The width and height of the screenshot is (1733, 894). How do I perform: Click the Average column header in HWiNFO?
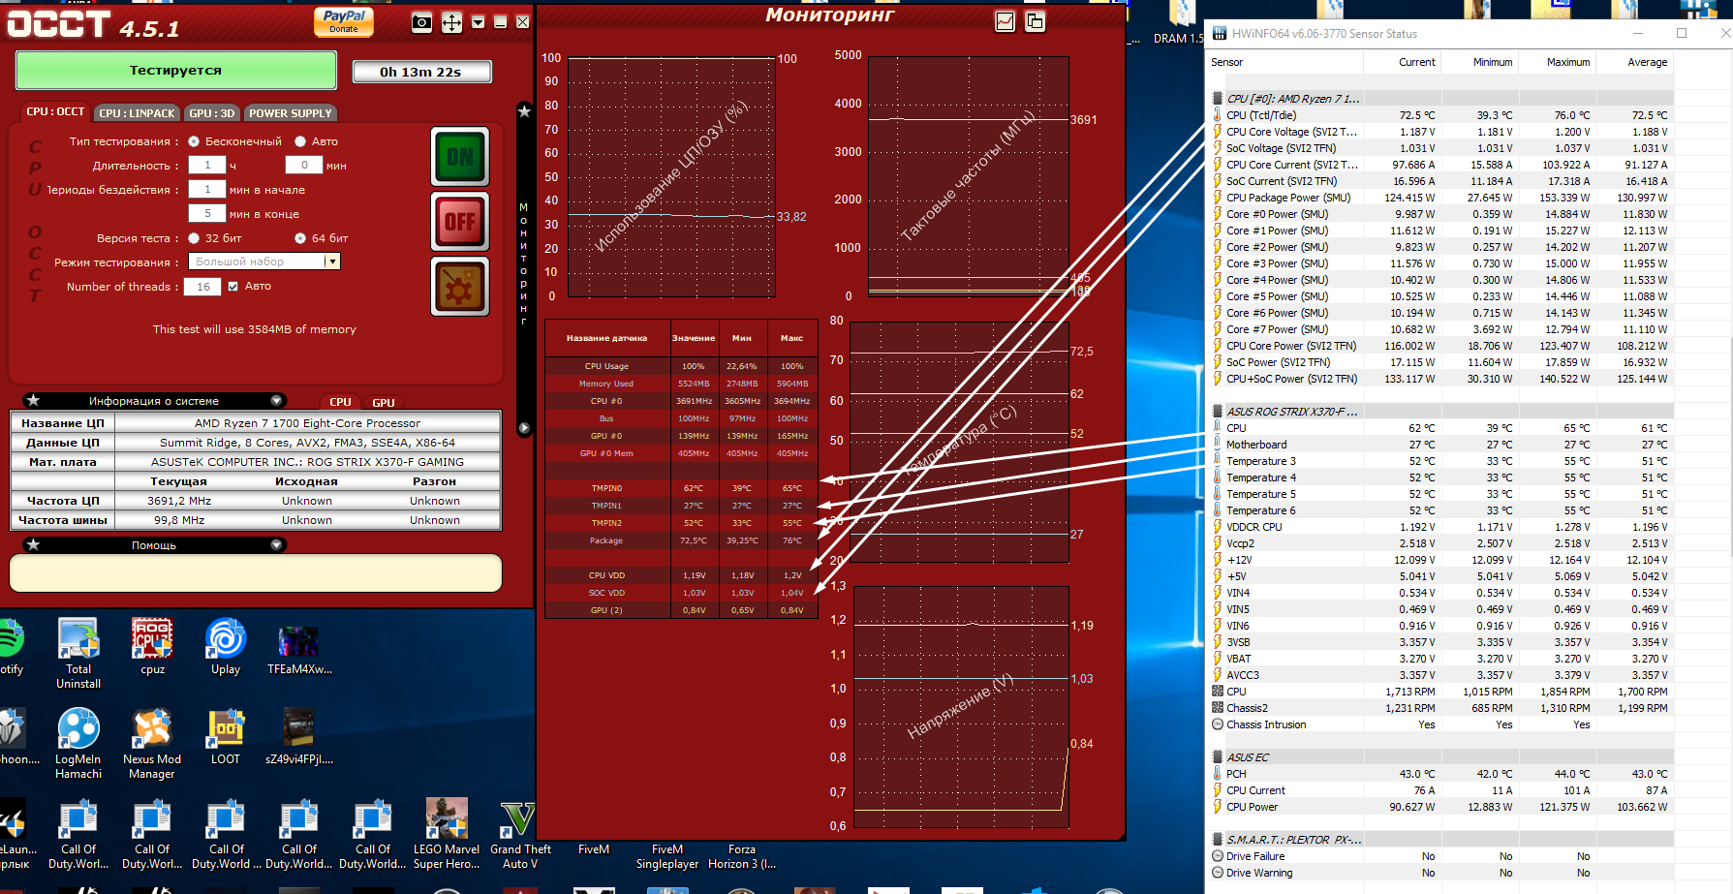click(1634, 62)
